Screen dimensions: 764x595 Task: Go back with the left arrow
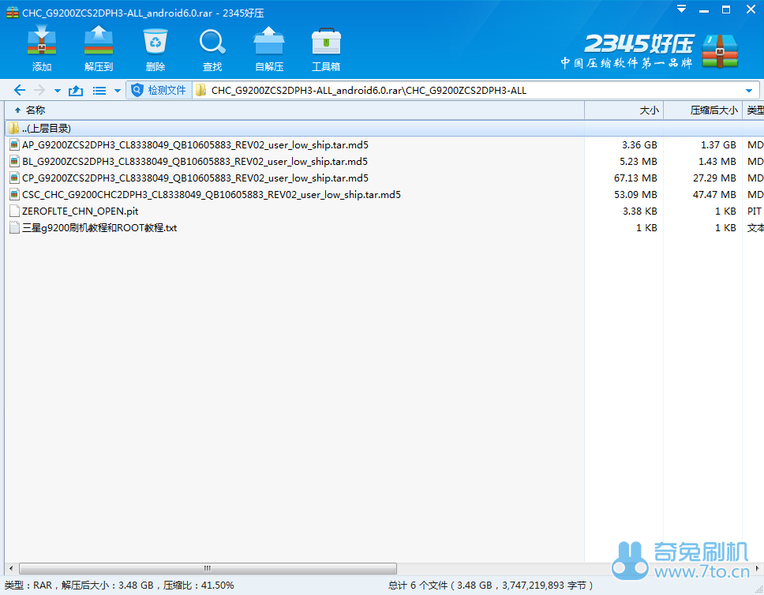(20, 90)
